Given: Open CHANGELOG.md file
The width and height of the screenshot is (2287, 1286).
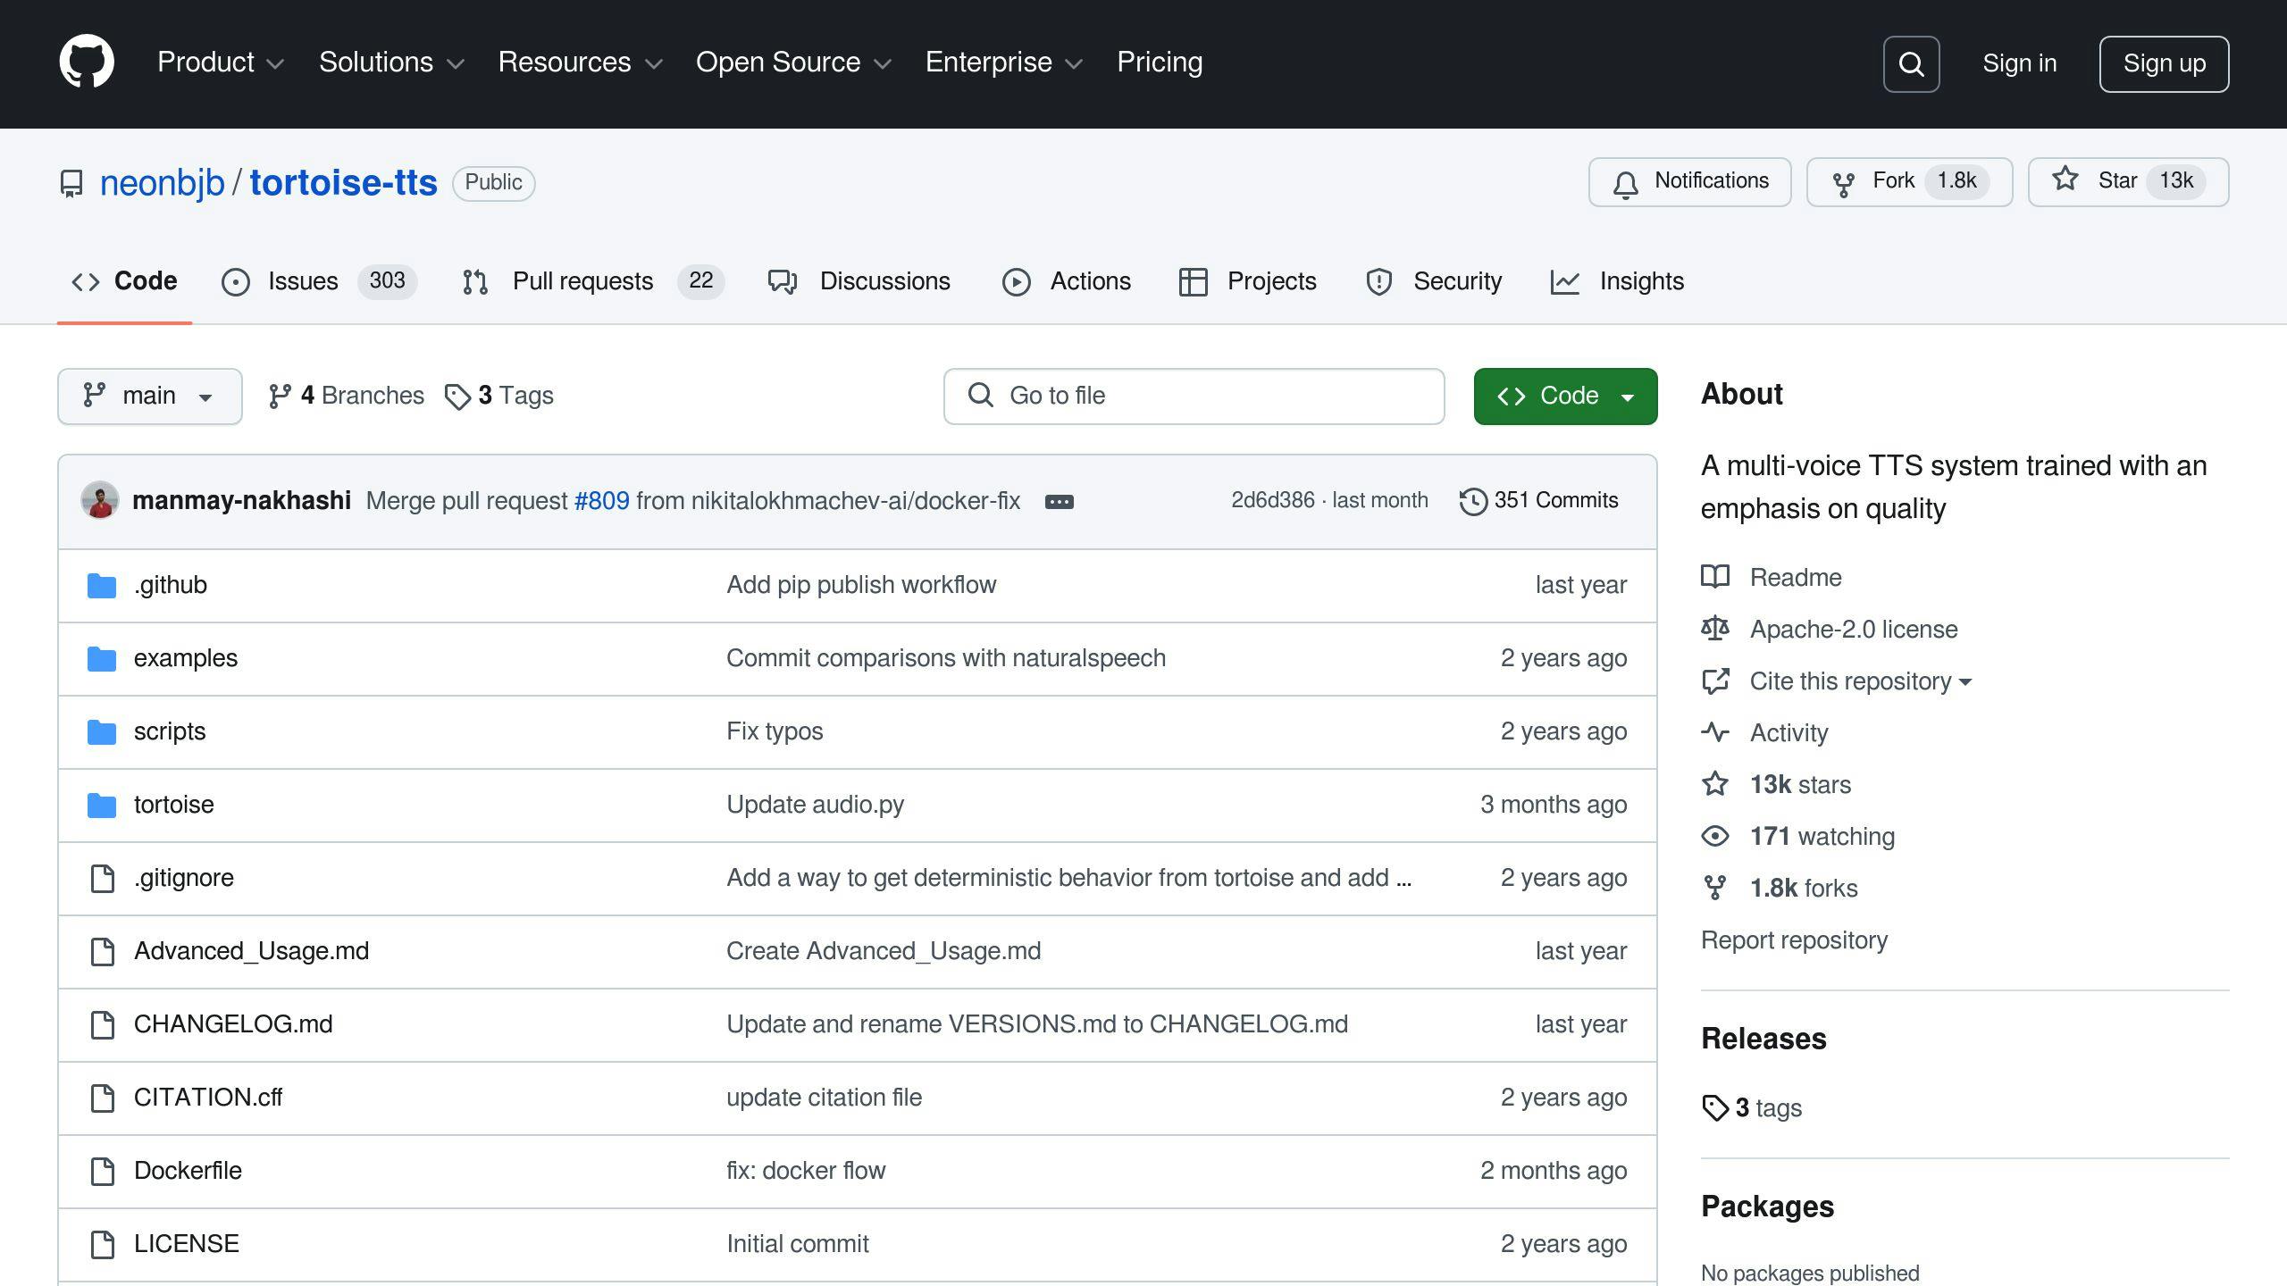Looking at the screenshot, I should pos(233,1024).
